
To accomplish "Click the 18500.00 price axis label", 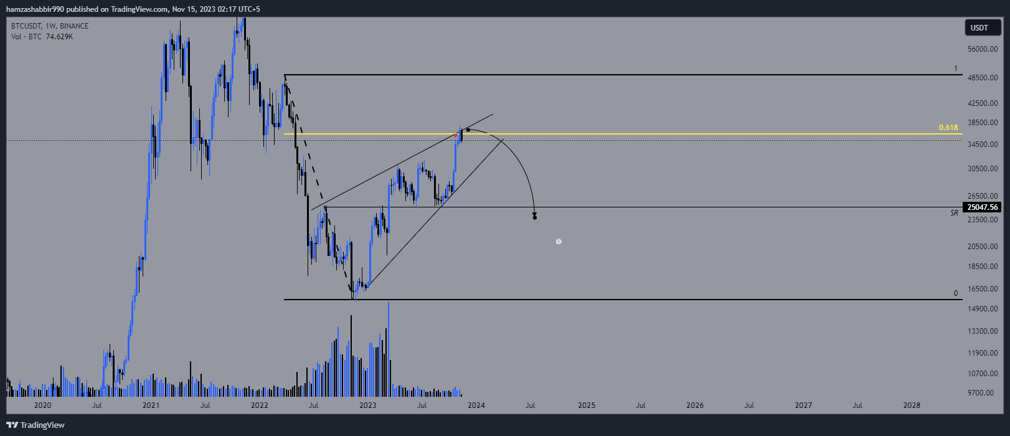I will click(x=983, y=267).
